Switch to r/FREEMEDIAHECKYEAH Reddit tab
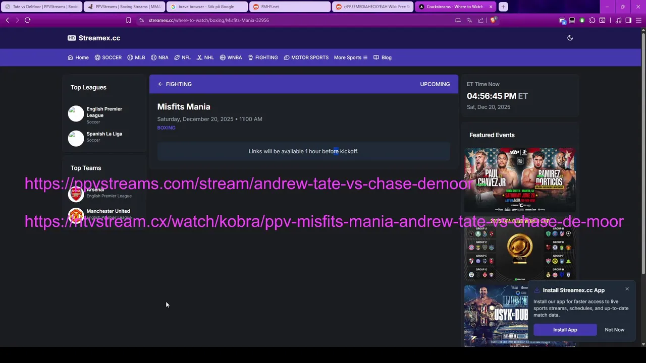 (x=372, y=7)
